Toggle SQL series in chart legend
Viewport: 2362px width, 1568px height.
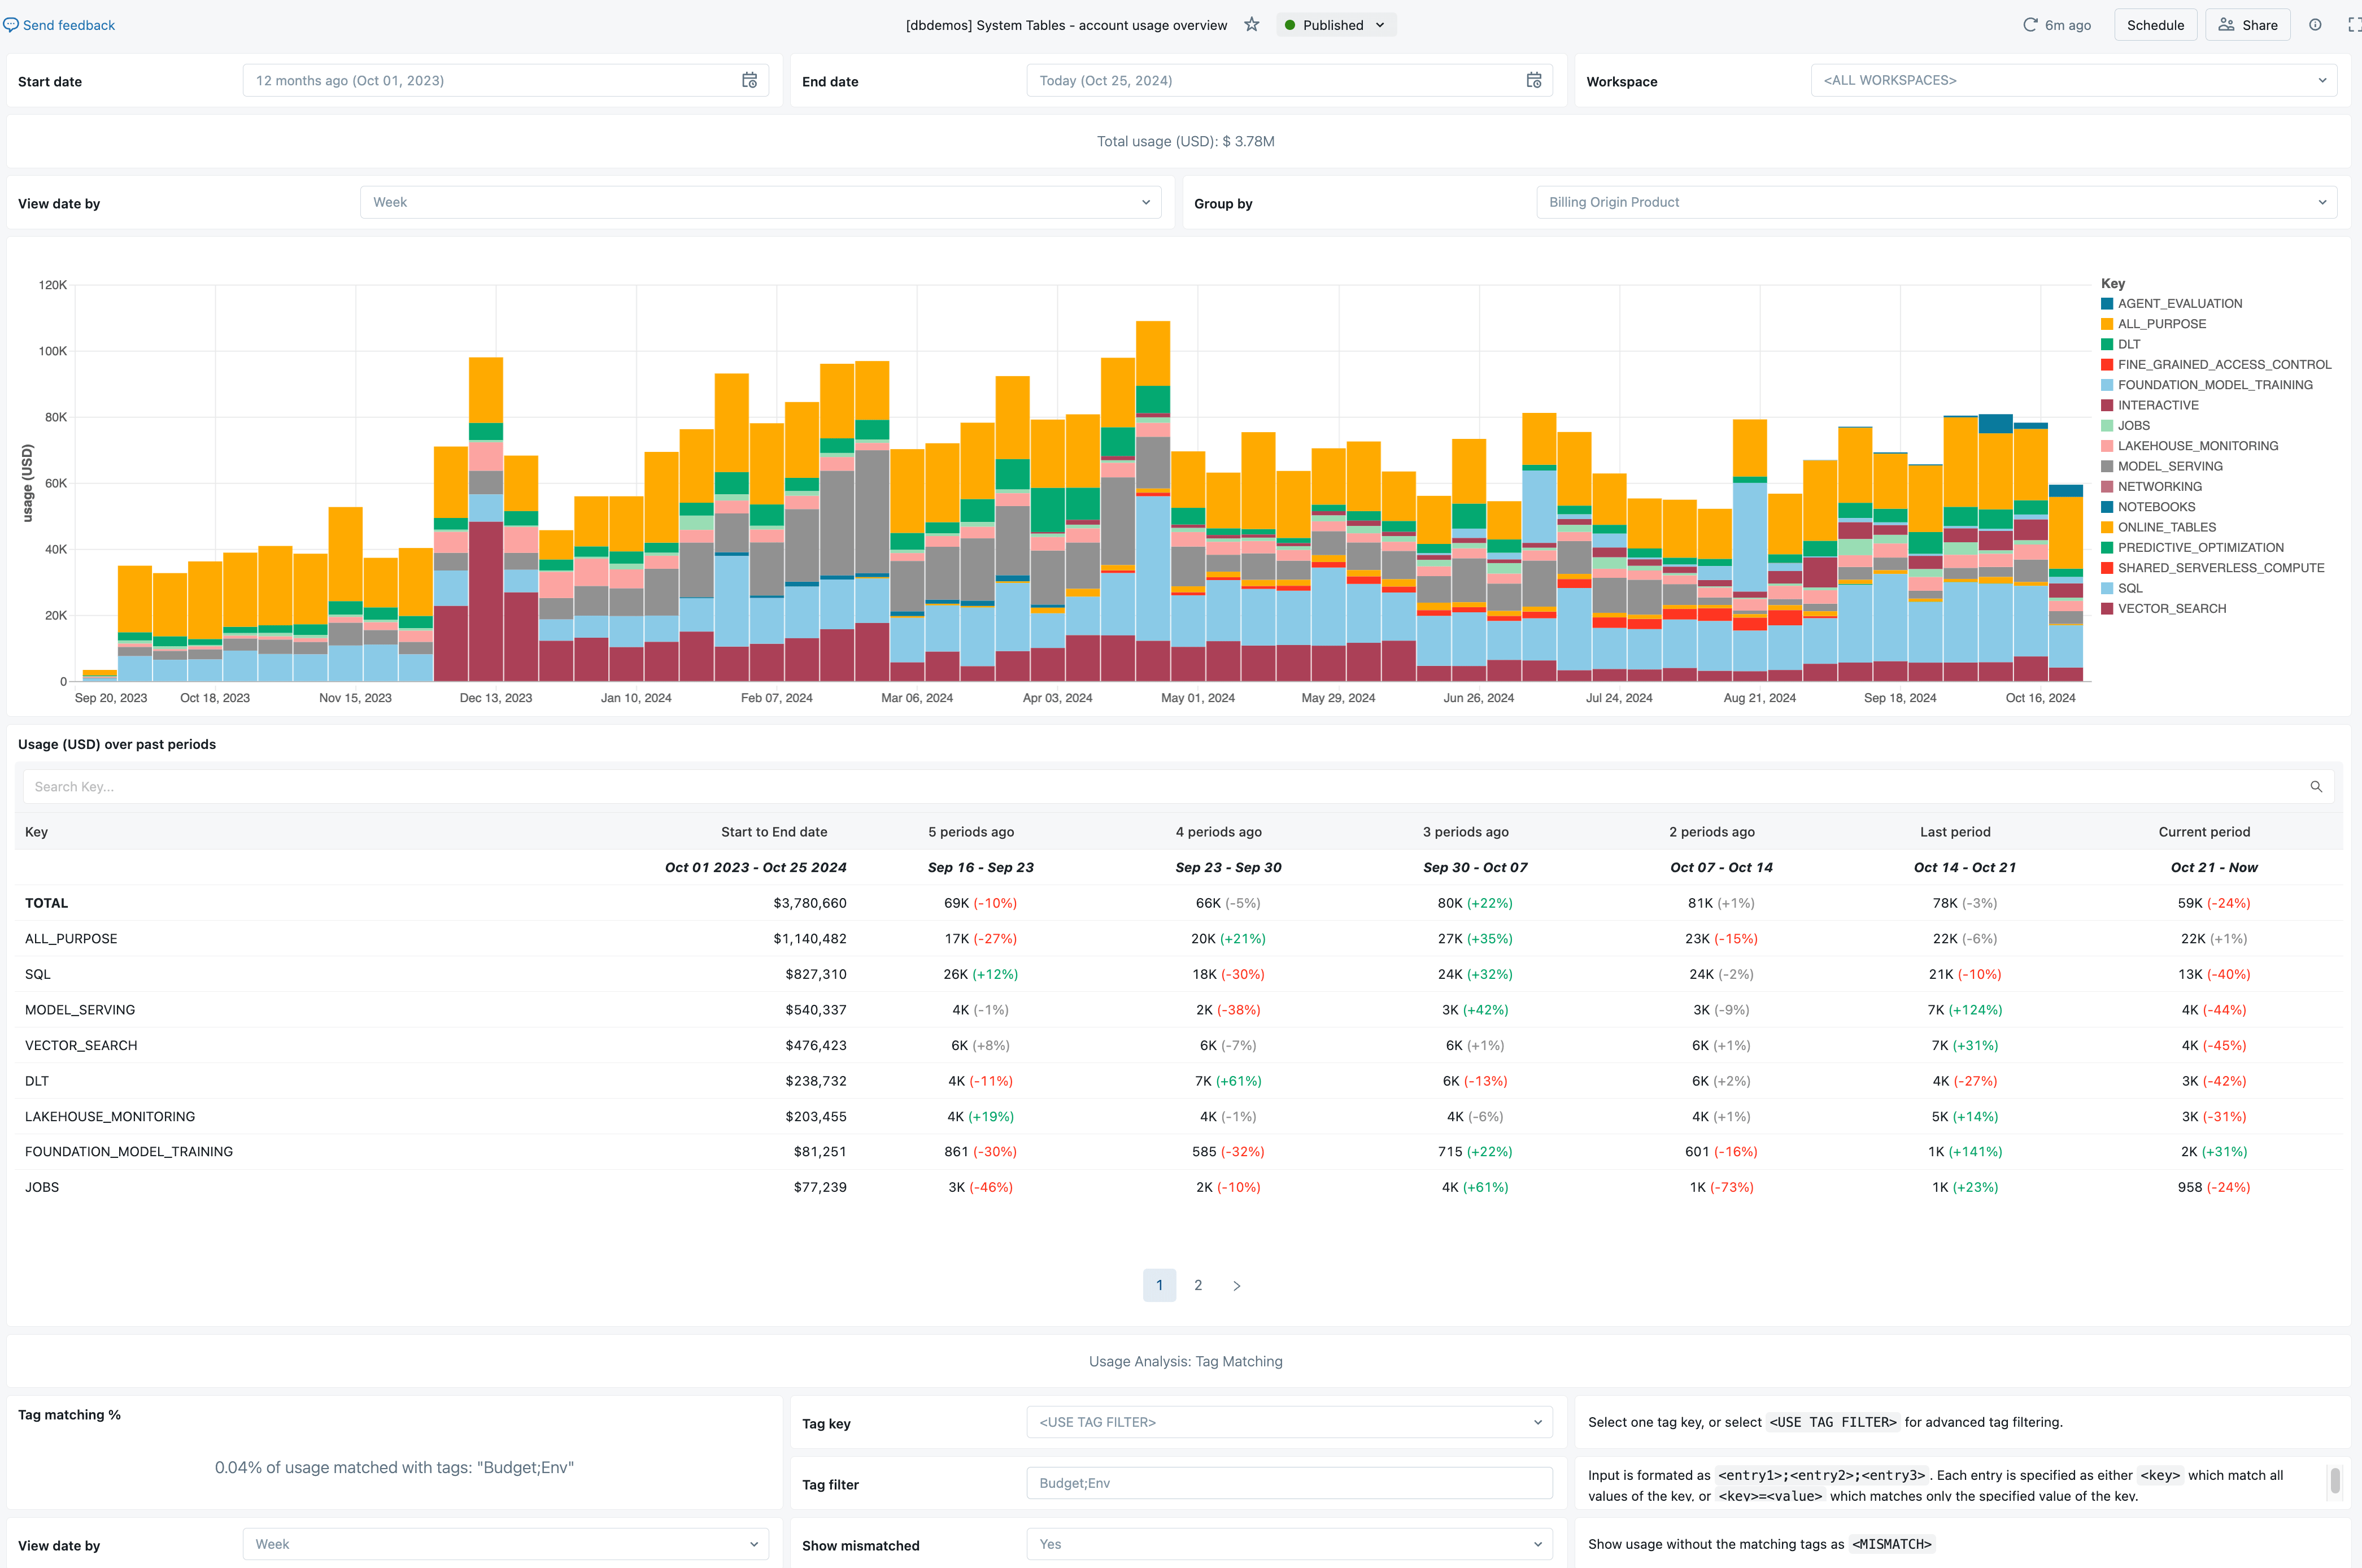pos(2130,588)
